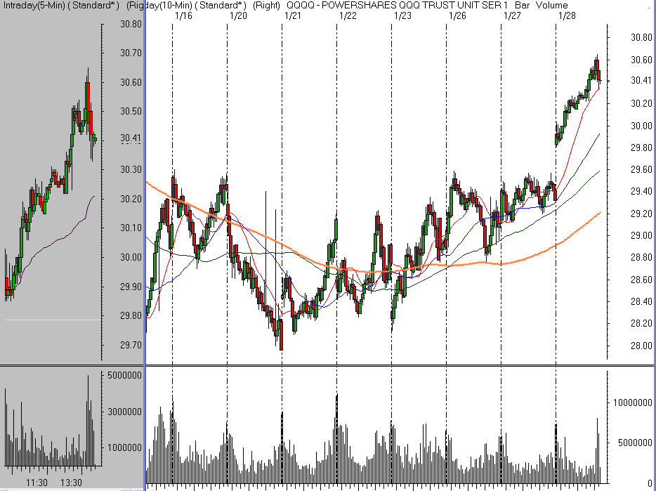Click the 28.00 price axis value
The image size is (656, 491).
coord(641,346)
